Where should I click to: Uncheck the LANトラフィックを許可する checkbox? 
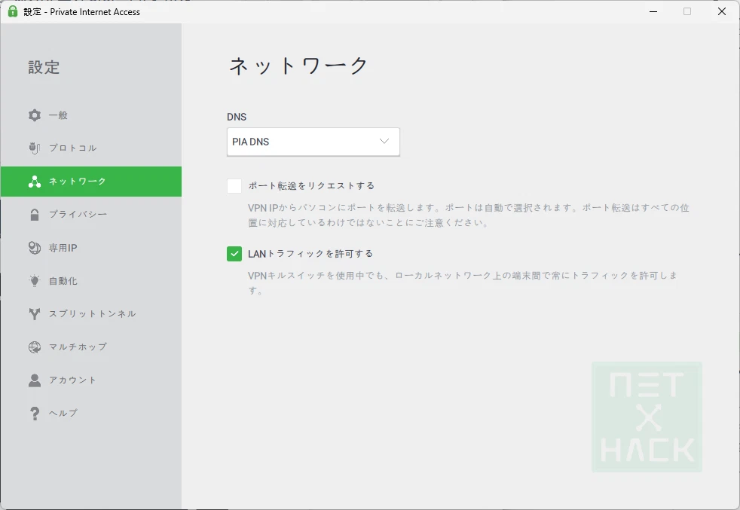[x=234, y=254]
